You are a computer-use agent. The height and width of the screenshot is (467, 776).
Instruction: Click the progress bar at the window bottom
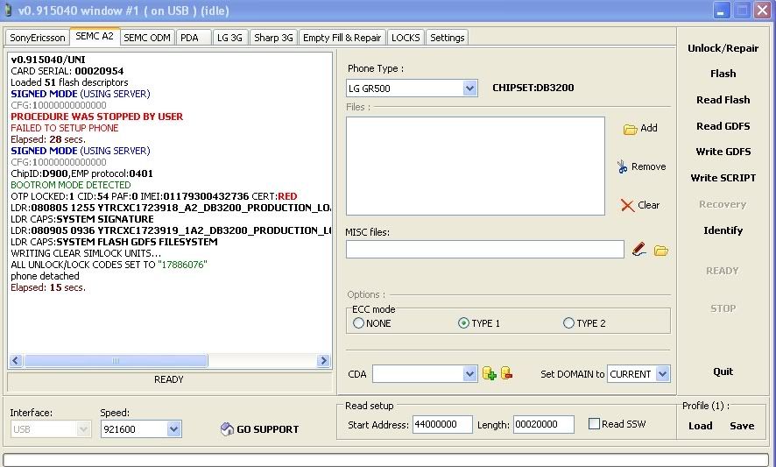387,460
